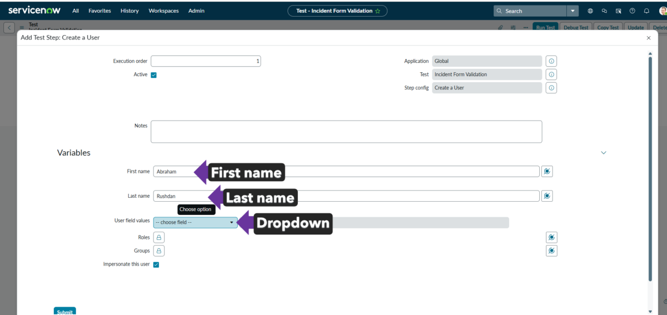Click the variable picker icon for First name
The width and height of the screenshot is (667, 315).
[x=547, y=172]
